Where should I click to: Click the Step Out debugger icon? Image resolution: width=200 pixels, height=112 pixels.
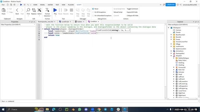tap(88, 10)
